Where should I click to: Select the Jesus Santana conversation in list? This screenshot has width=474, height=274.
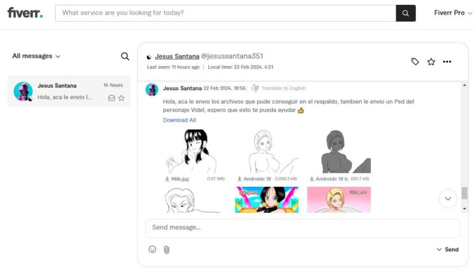(68, 91)
